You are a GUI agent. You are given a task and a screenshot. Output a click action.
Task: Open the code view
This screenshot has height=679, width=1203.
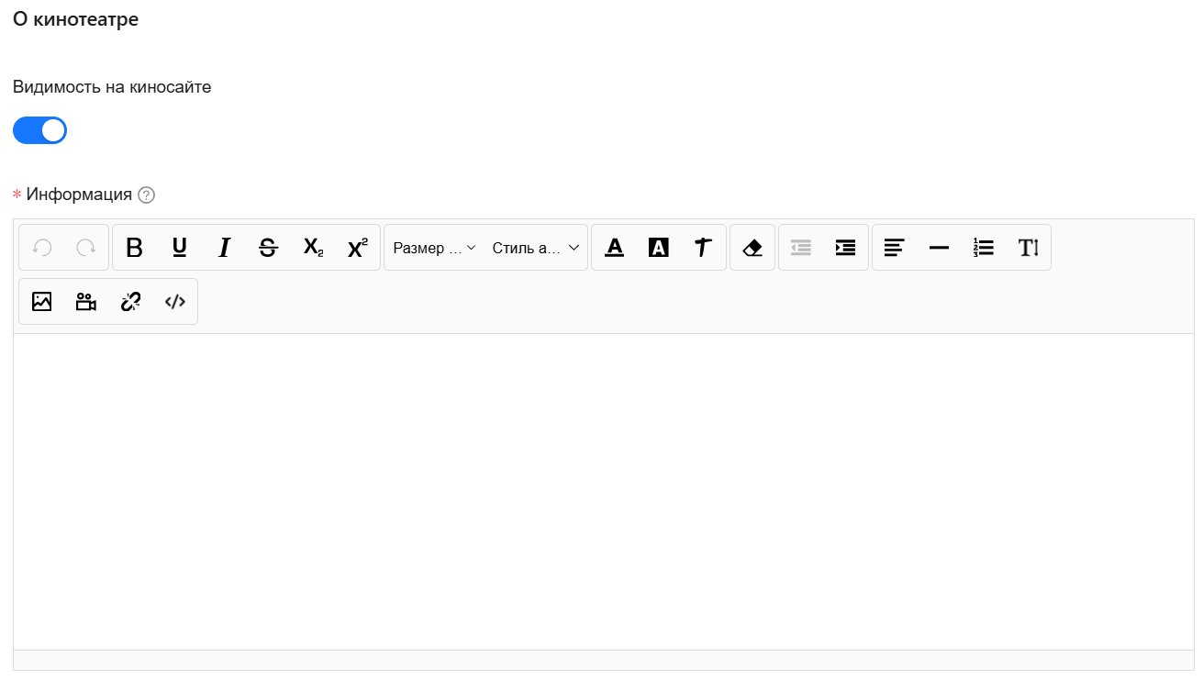(175, 302)
